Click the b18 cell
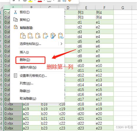Image resolution: width=137 pixels, height=131 pixels. pyautogui.click(x=49, y=104)
